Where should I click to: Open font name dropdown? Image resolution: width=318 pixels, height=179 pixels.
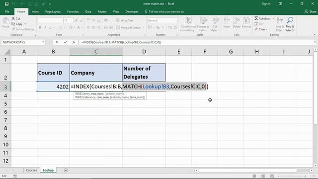click(62, 20)
